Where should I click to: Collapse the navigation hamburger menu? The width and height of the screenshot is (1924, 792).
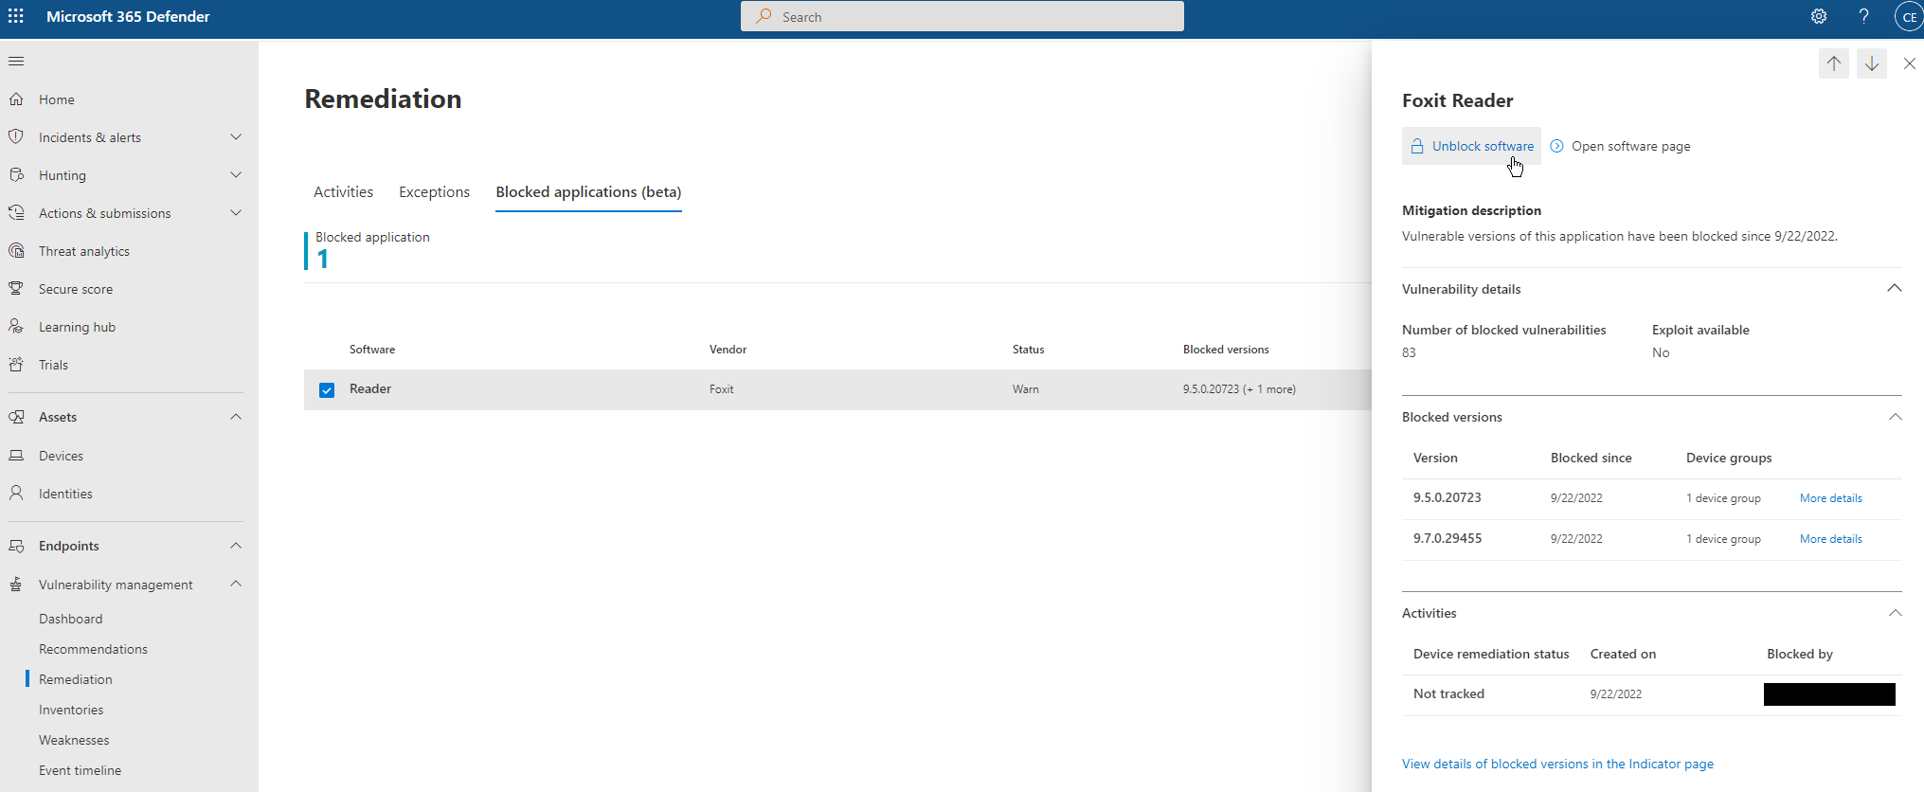coord(16,62)
